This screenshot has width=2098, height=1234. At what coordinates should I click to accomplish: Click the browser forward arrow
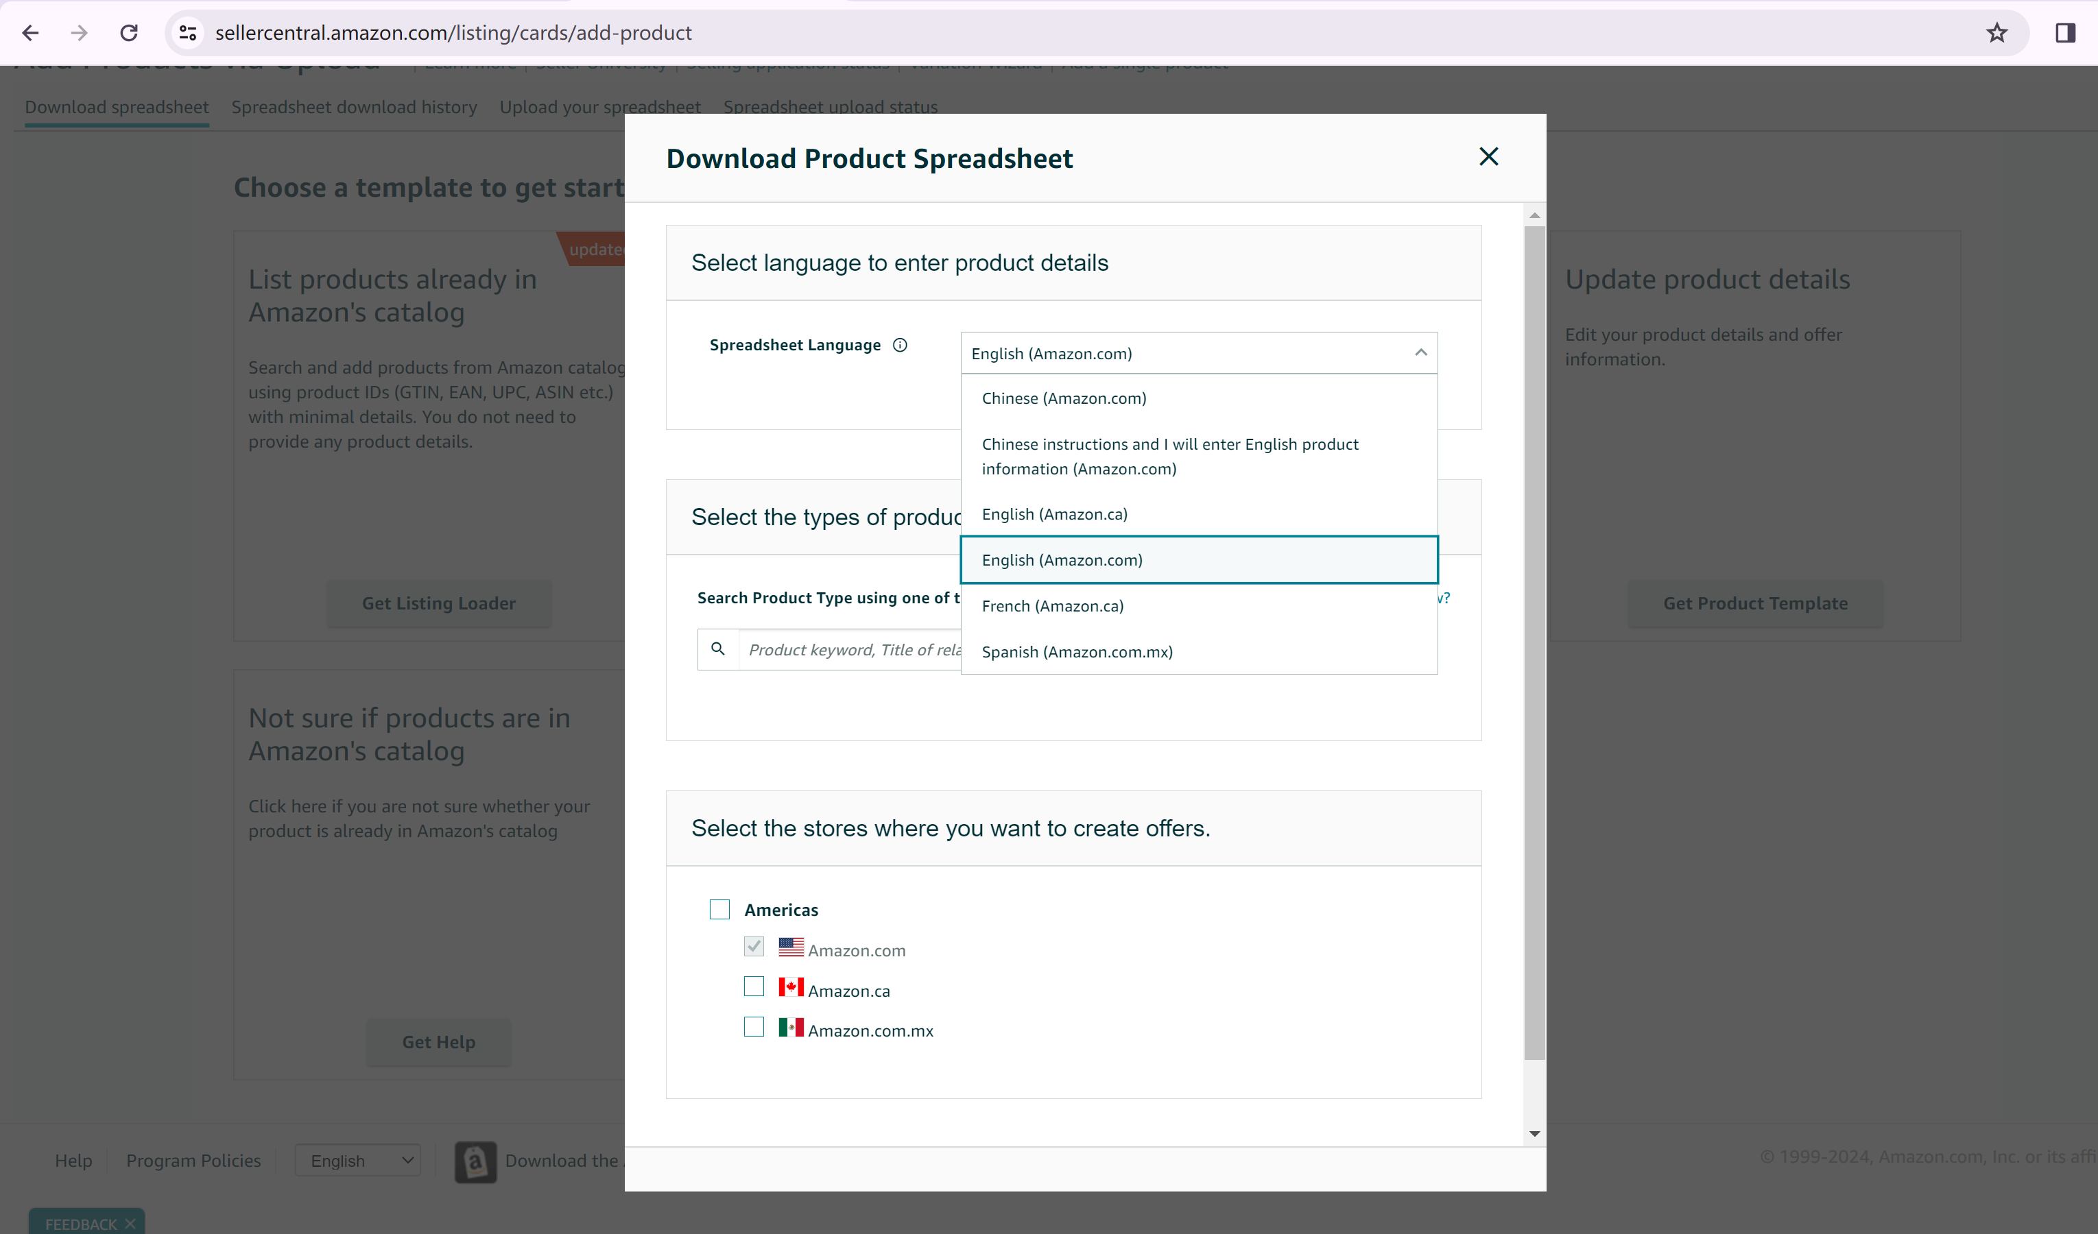79,32
